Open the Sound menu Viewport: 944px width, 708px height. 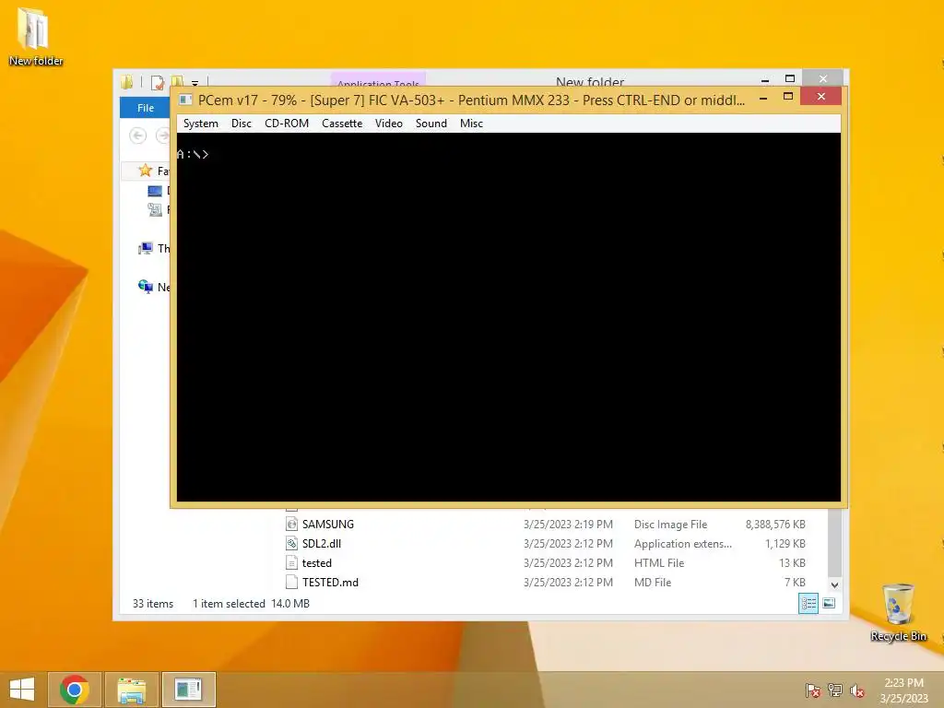click(431, 124)
